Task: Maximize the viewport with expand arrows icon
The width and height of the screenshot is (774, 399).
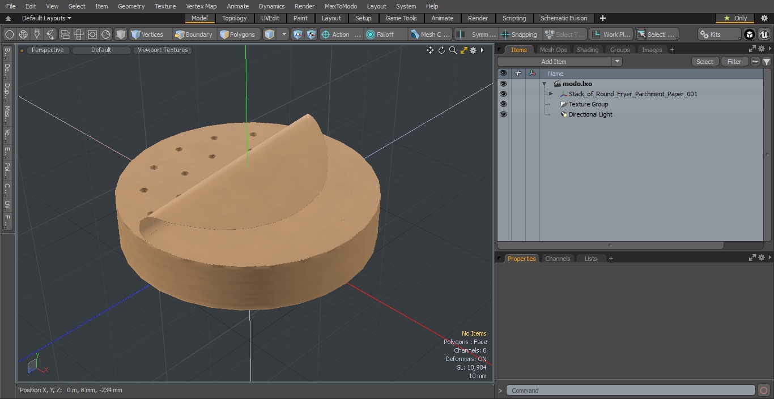Action: (x=463, y=50)
